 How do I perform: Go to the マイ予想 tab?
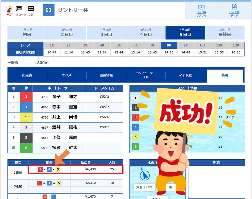pos(185,75)
